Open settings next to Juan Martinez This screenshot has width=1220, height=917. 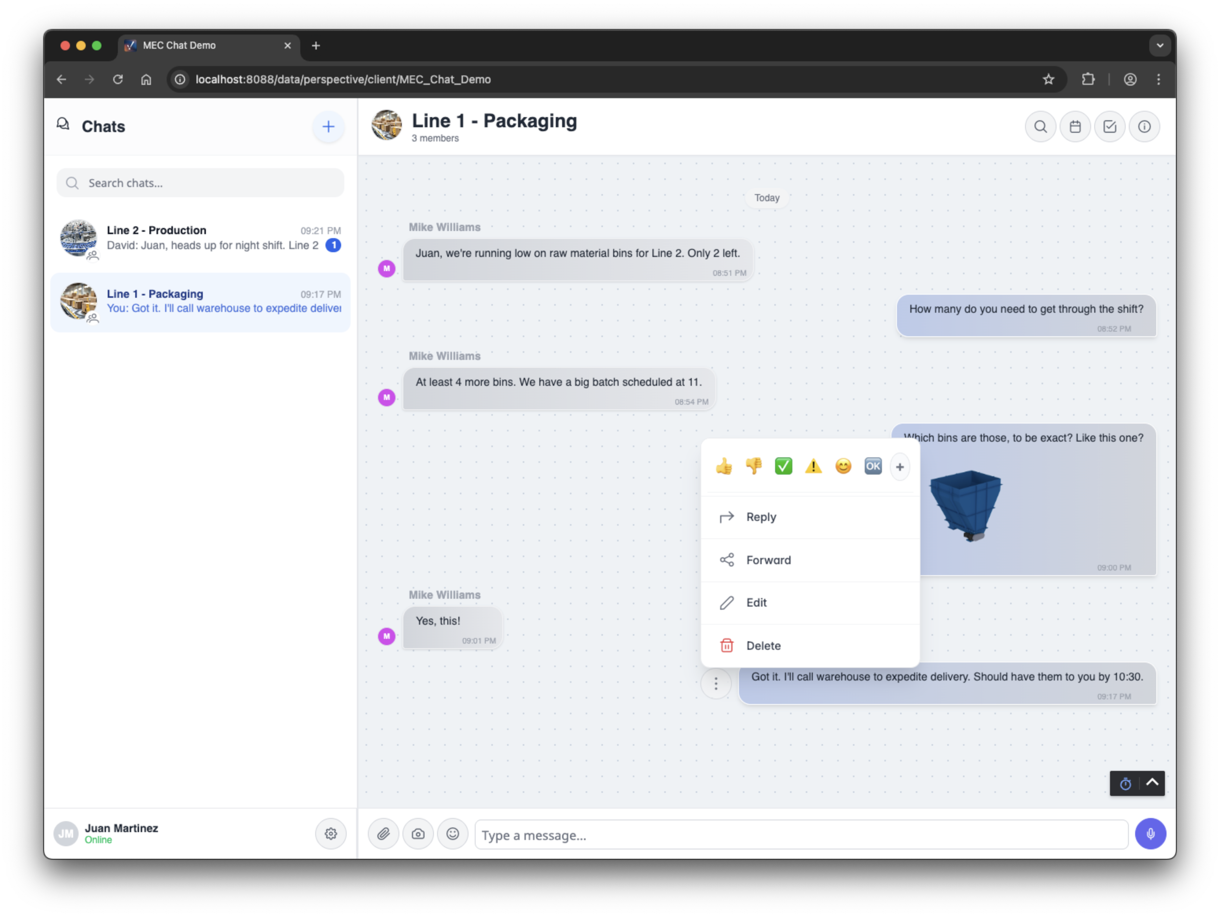(x=331, y=834)
